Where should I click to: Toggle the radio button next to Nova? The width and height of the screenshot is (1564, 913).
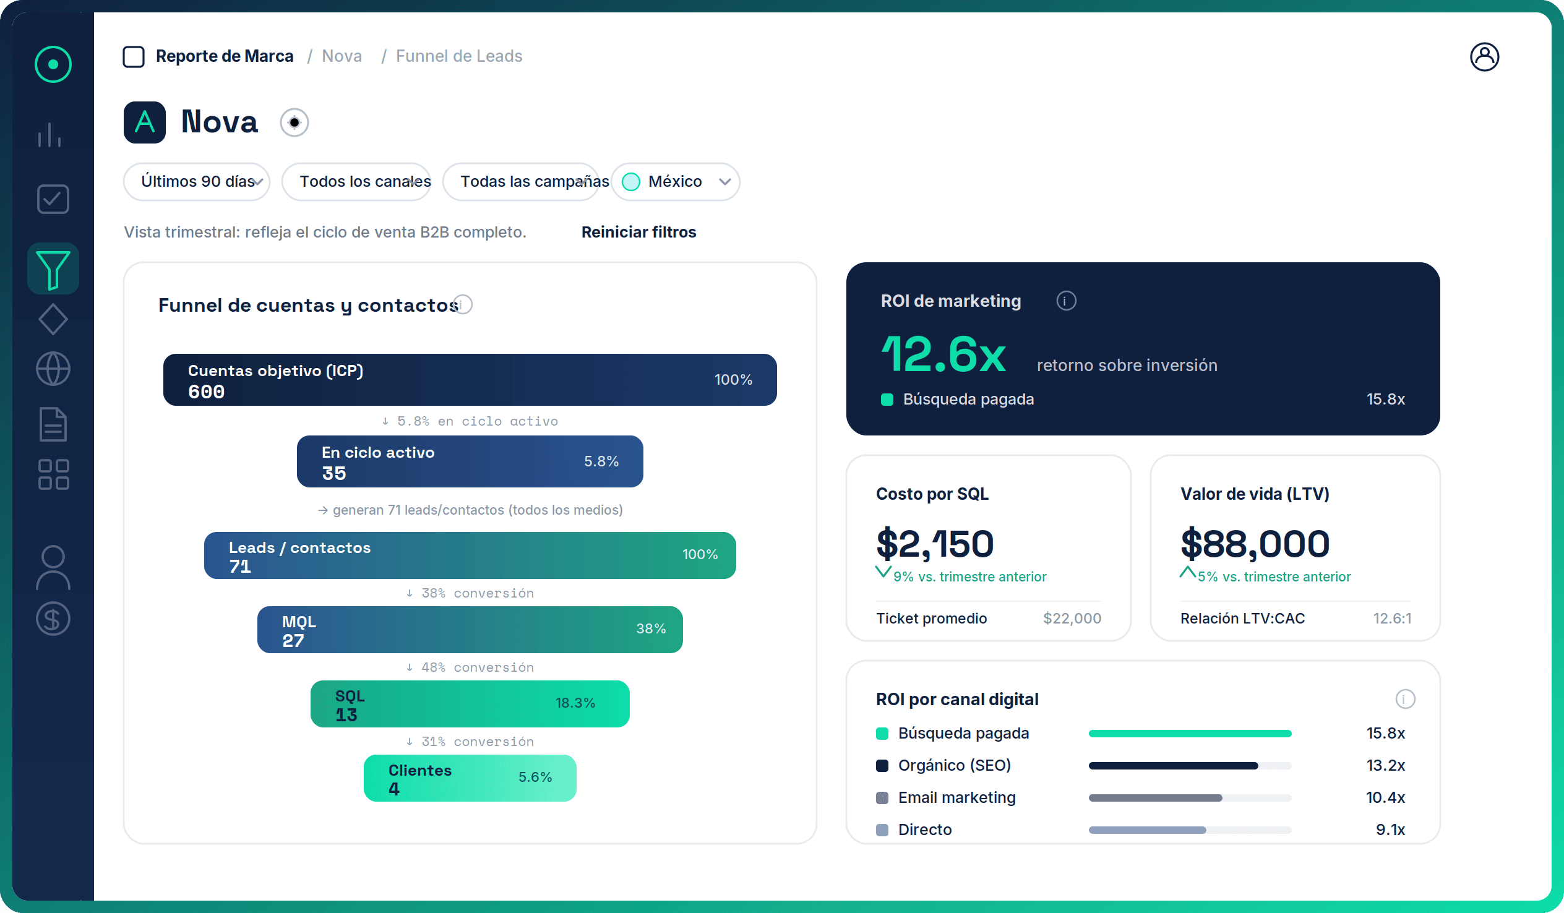click(294, 122)
